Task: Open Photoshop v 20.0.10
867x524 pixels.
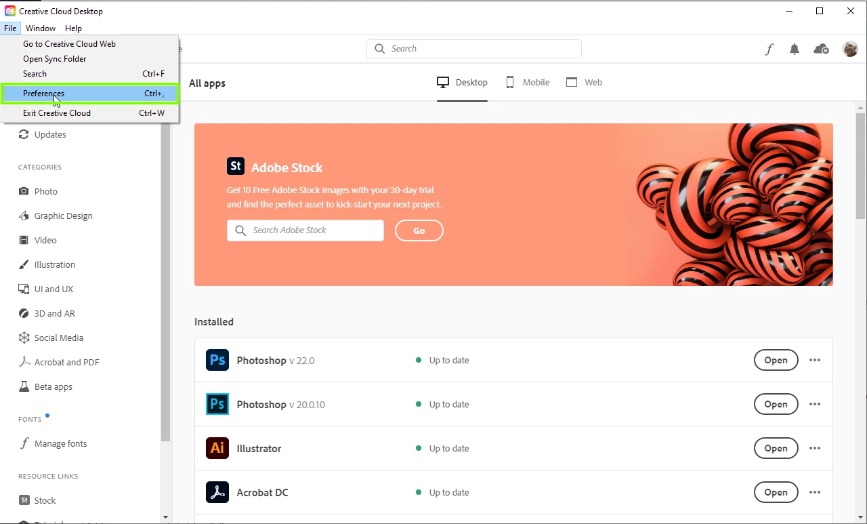Action: click(776, 404)
